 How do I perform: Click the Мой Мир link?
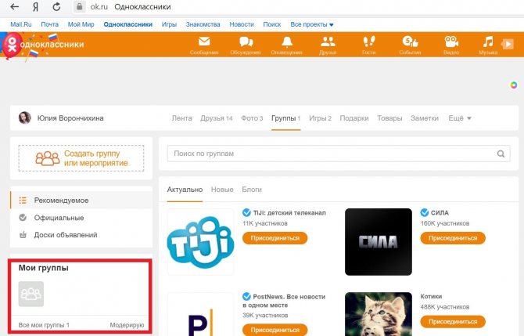tap(81, 24)
